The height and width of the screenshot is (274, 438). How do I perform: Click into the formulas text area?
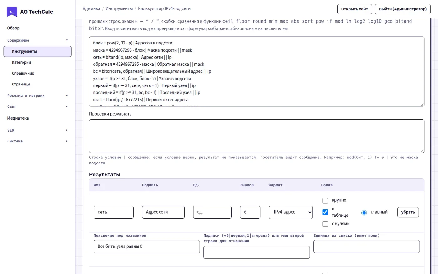click(257, 71)
